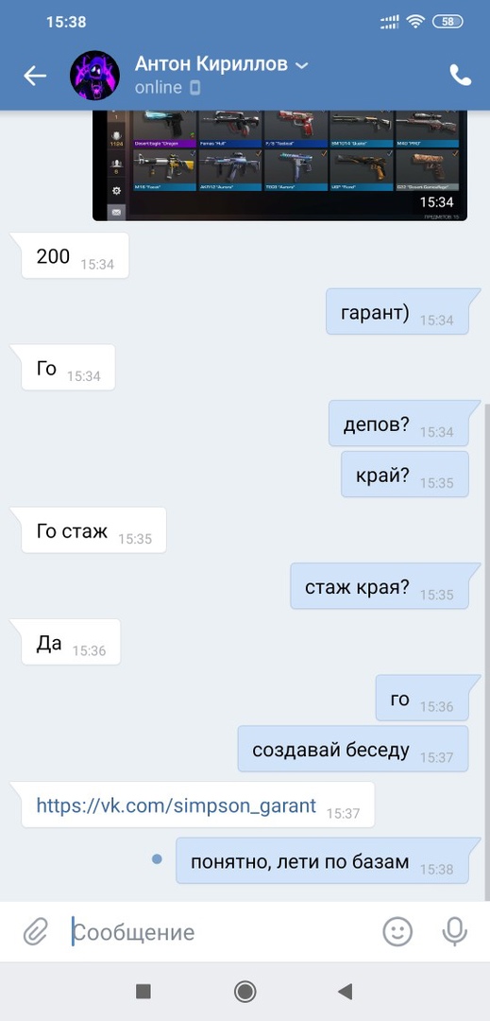Select the incoming "200" message bubble

pyautogui.click(x=75, y=255)
